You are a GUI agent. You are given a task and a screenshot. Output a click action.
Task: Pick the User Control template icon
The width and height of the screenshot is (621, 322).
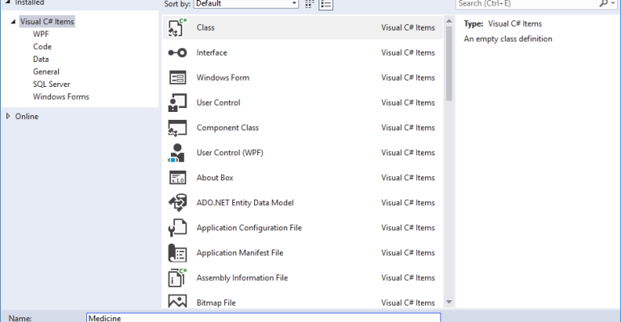[177, 103]
